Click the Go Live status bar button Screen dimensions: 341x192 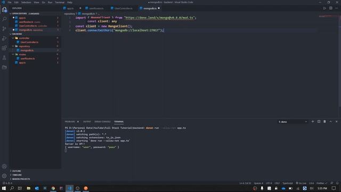pyautogui.click(x=301, y=183)
